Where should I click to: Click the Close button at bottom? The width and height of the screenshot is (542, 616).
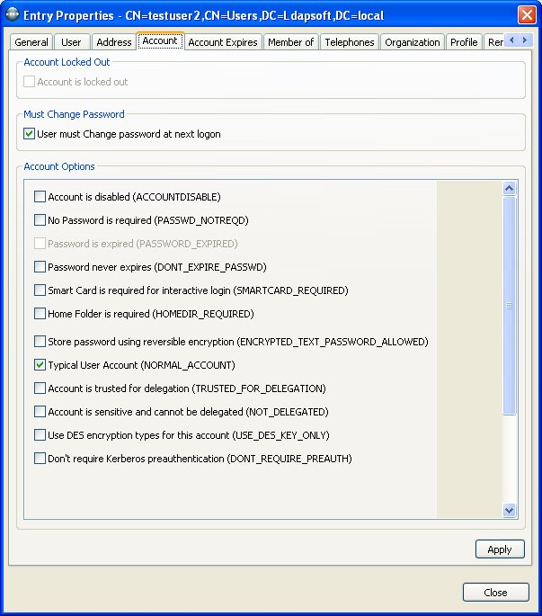coord(495,593)
